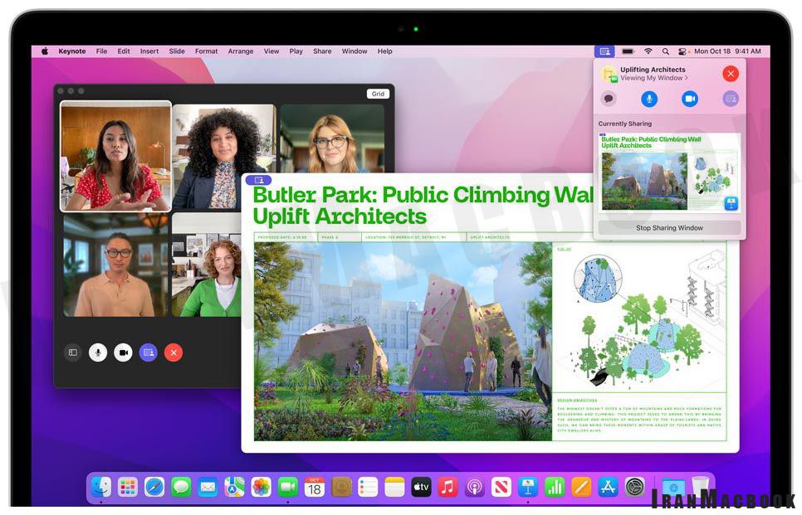Viewport: 802px width, 515px height.
Task: Open Spotlight search from the menu bar
Action: click(664, 51)
